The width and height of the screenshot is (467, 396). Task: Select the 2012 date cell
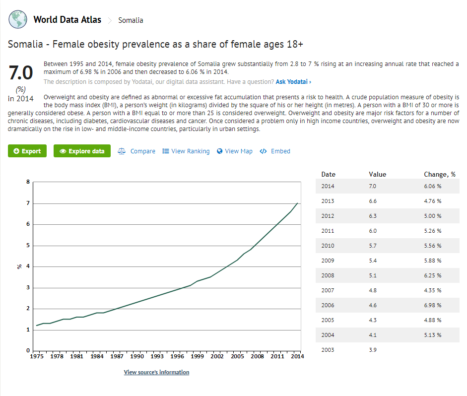[x=328, y=216]
